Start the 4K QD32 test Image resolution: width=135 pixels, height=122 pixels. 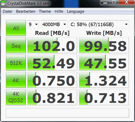16,97
